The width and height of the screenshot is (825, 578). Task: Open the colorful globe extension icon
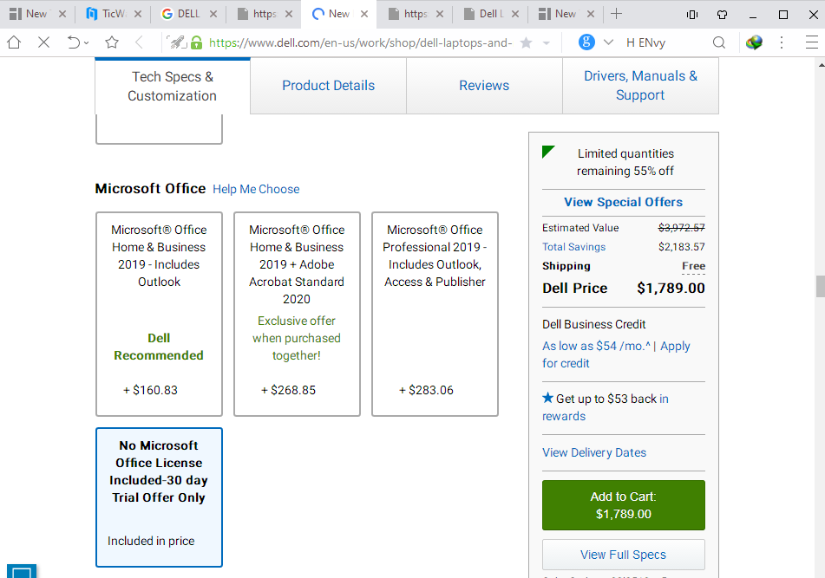click(x=754, y=42)
